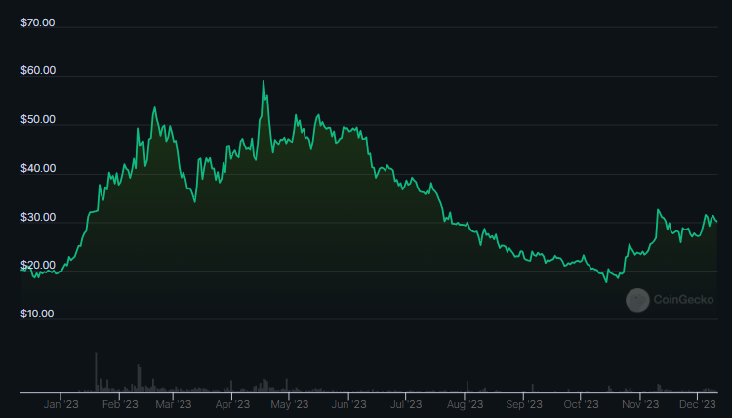This screenshot has width=732, height=418.
Task: Click the highest price peak near $59
Action: (x=264, y=81)
